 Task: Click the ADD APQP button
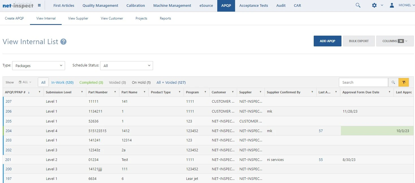click(327, 41)
